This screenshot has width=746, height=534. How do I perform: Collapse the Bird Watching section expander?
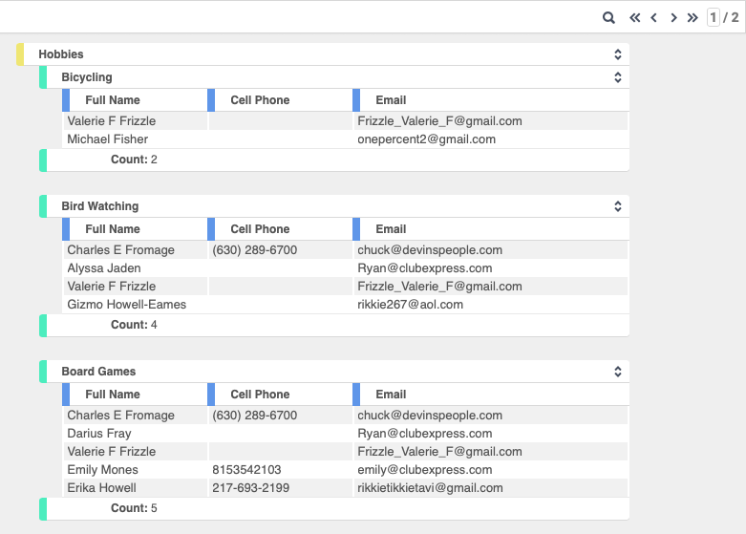click(x=618, y=206)
